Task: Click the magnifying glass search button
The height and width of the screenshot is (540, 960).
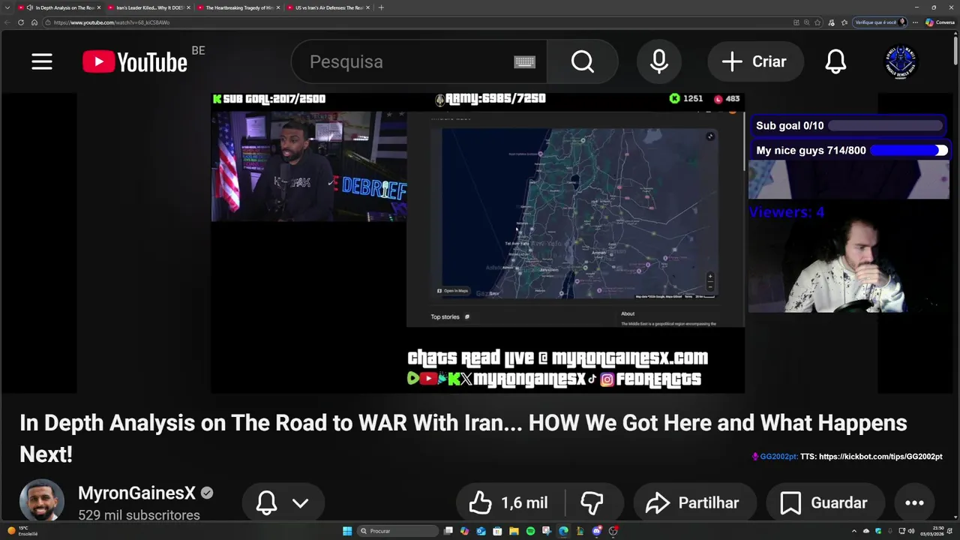Action: [583, 61]
